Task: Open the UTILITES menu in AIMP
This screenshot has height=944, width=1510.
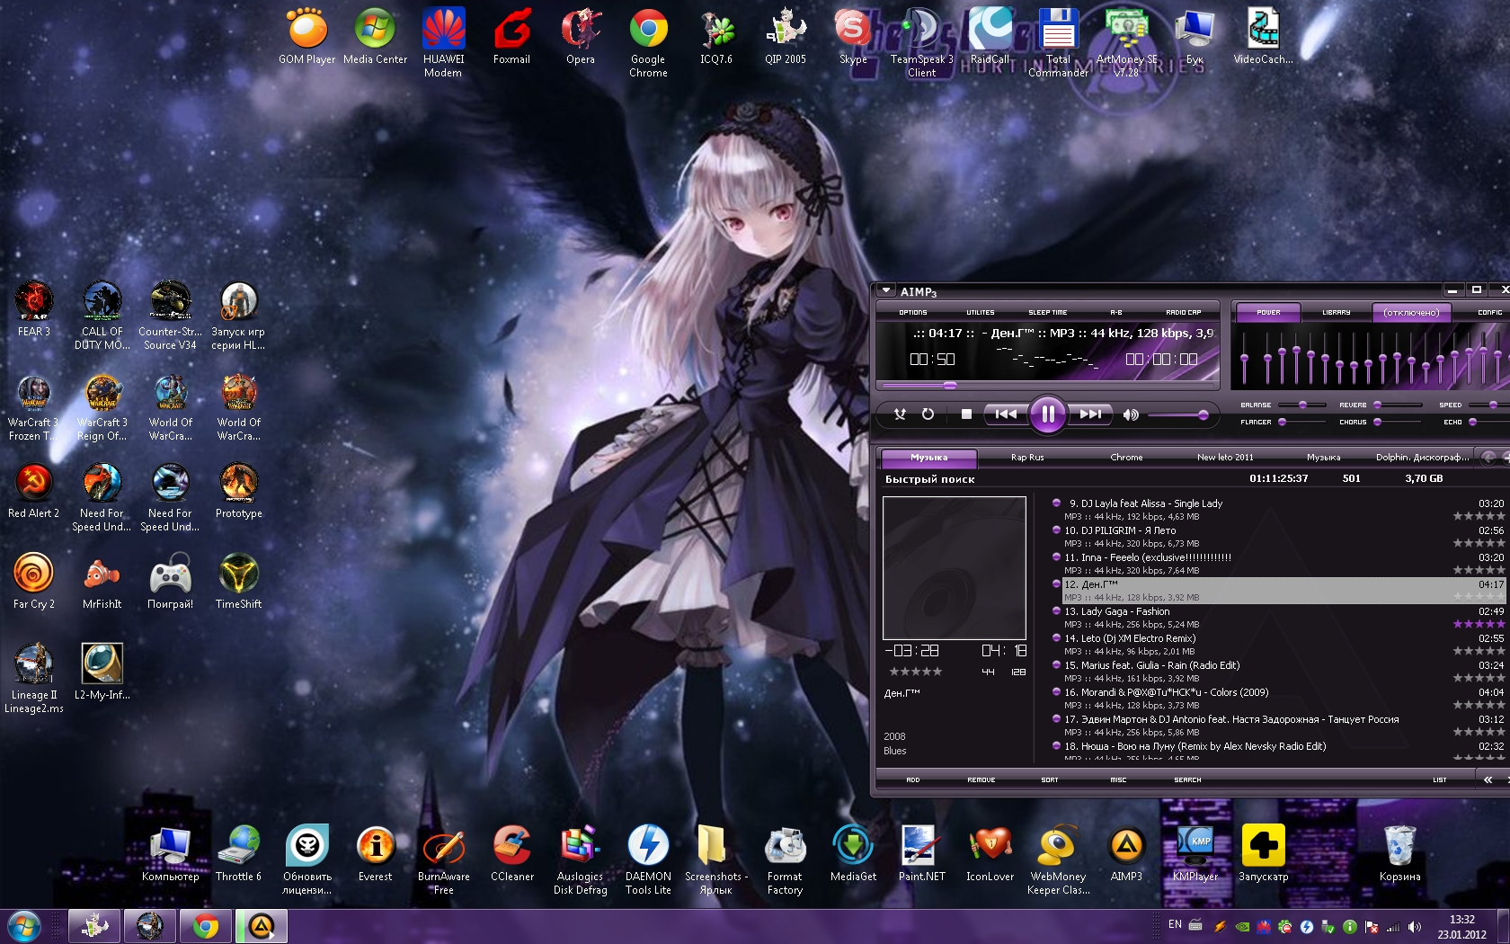Action: pyautogui.click(x=980, y=312)
